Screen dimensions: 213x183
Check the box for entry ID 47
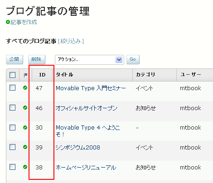click(12, 87)
